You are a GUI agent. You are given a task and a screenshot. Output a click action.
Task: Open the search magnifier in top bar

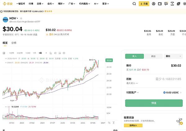click(134, 4)
